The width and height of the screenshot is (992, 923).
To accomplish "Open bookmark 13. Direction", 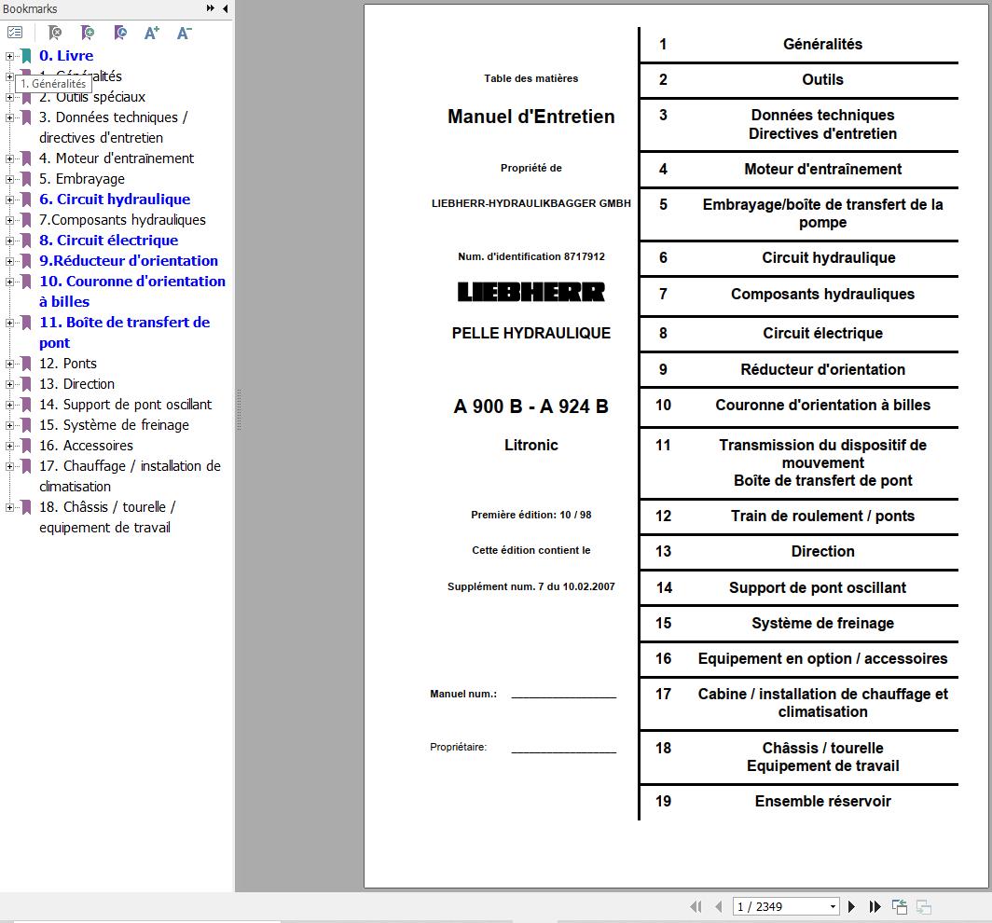I will coord(76,384).
